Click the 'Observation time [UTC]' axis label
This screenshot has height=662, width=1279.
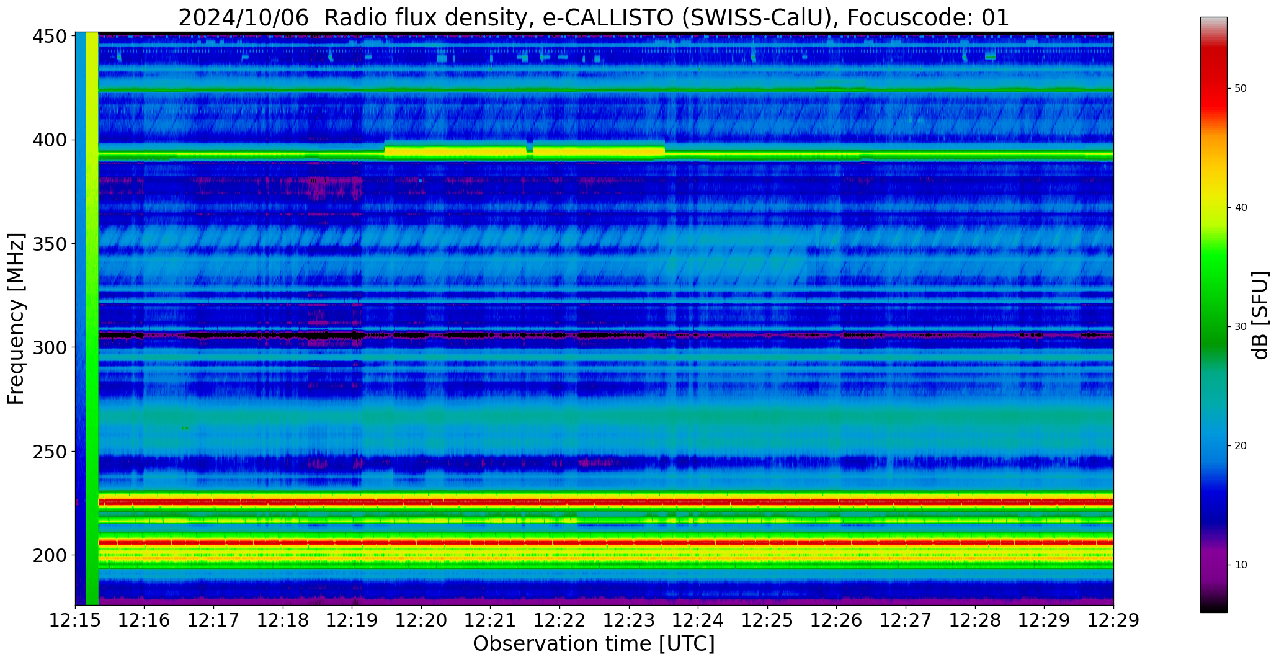tap(594, 643)
